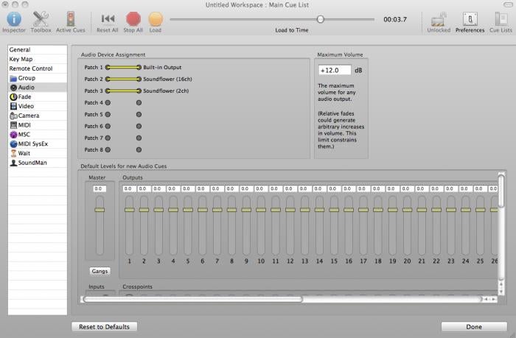Click the Built-in Output connector dot

[139, 68]
